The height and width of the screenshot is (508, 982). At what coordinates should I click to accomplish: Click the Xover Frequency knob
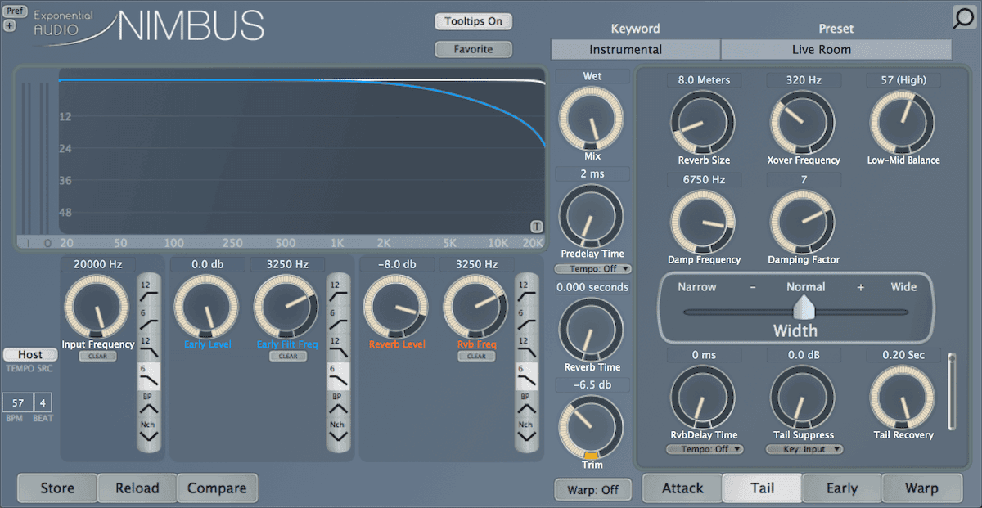tap(803, 123)
